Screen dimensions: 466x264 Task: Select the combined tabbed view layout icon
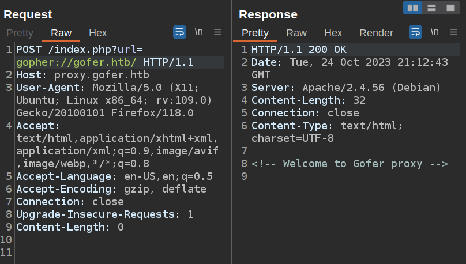pyautogui.click(x=449, y=7)
